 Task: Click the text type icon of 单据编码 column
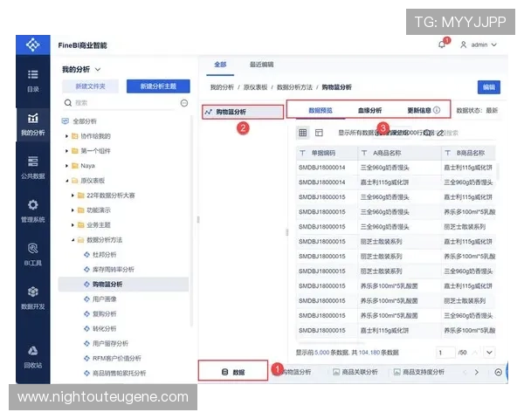(x=302, y=153)
